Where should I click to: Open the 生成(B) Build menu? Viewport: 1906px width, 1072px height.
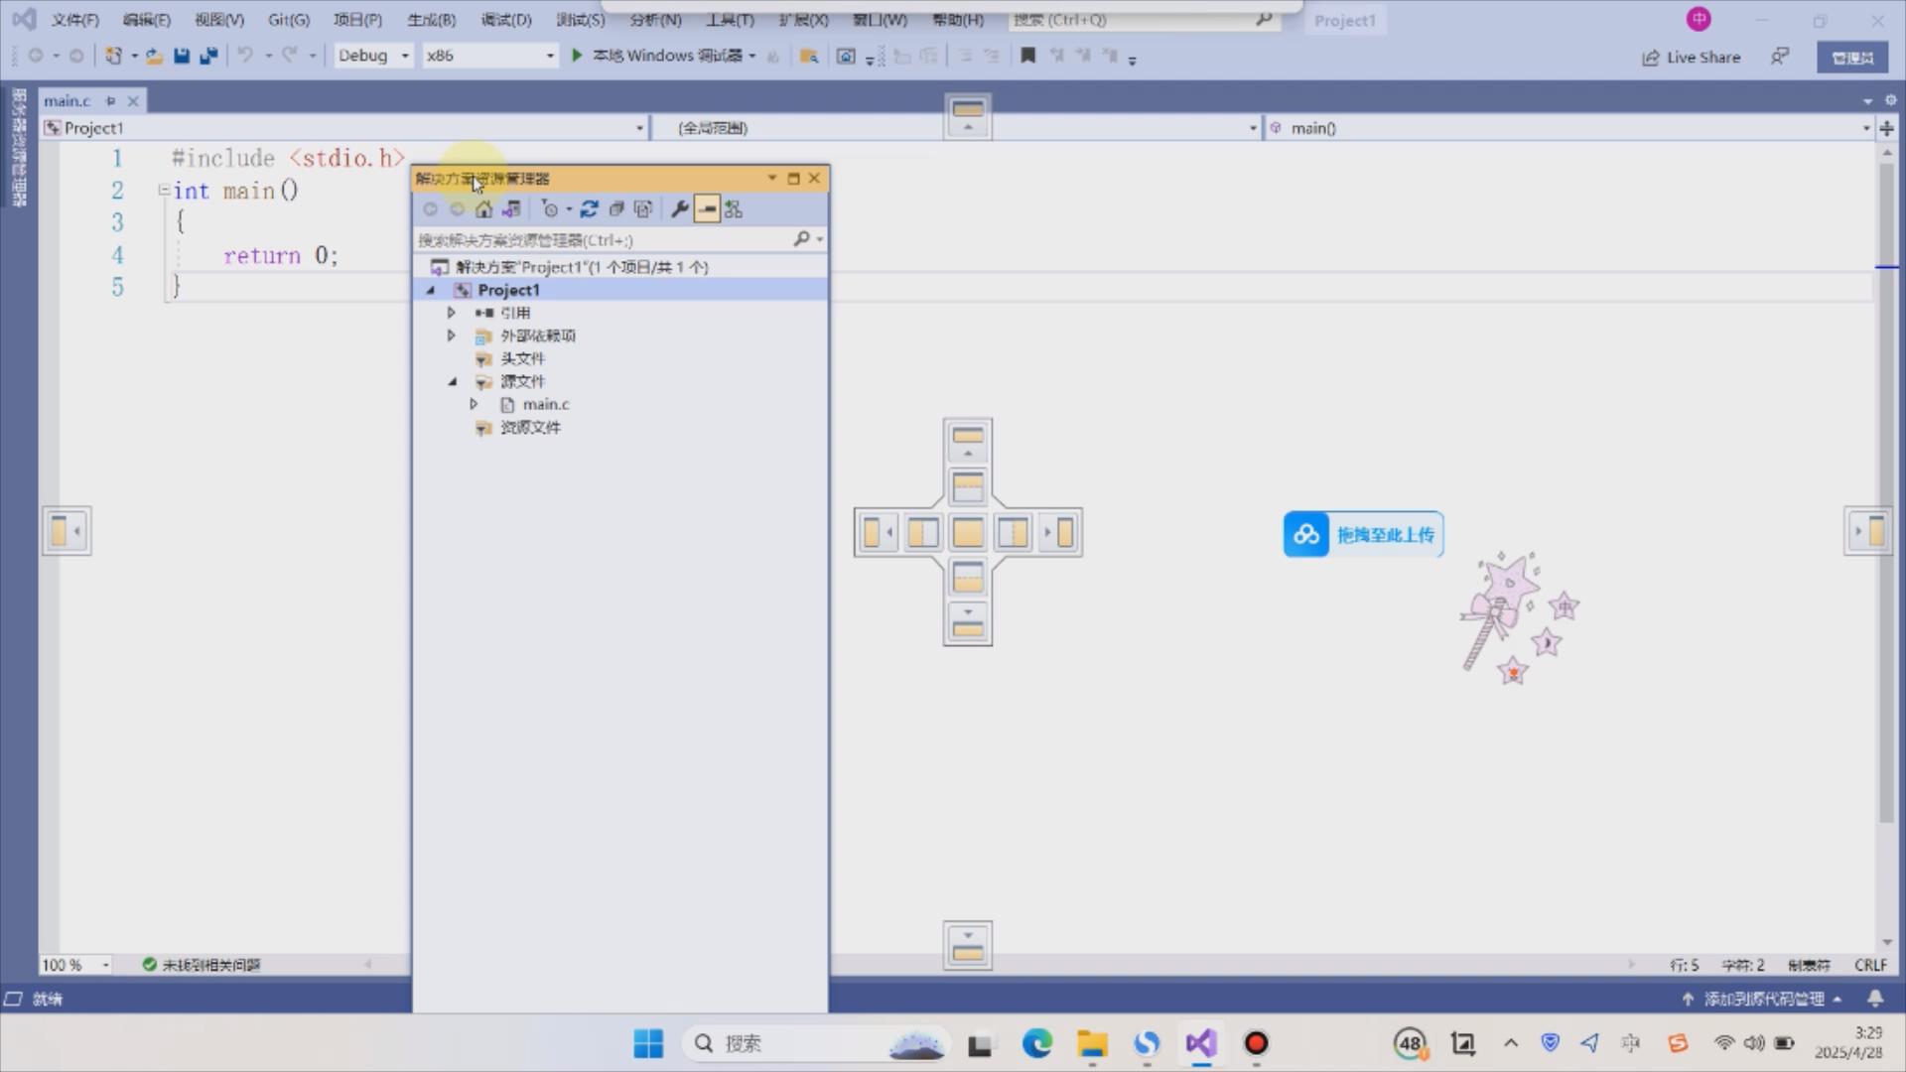[x=431, y=20]
